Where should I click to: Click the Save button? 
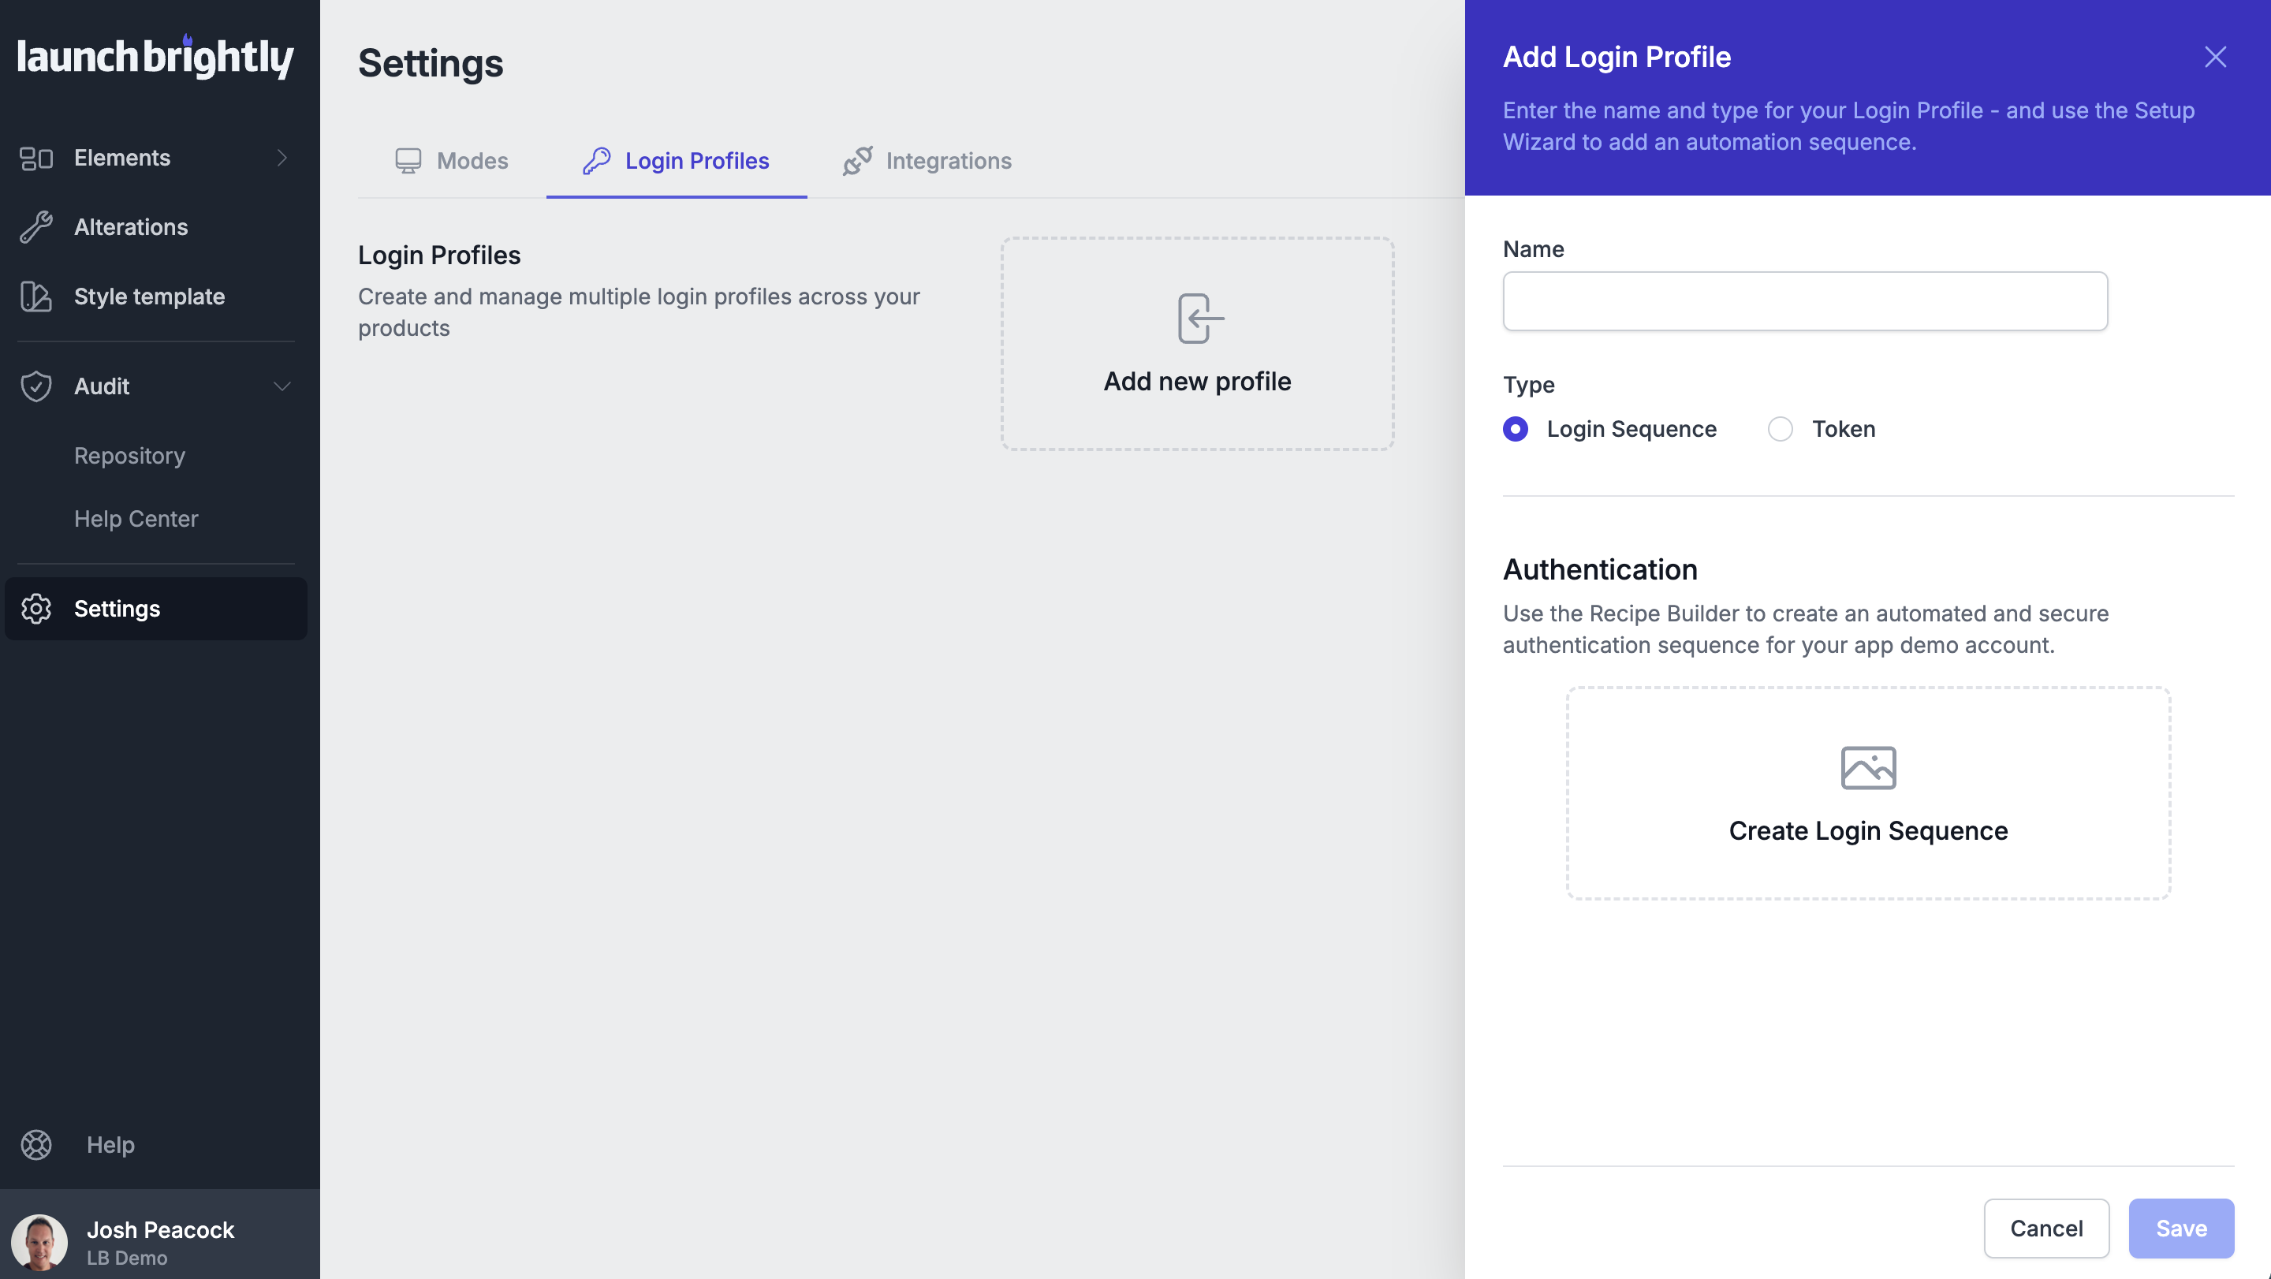click(x=2181, y=1228)
